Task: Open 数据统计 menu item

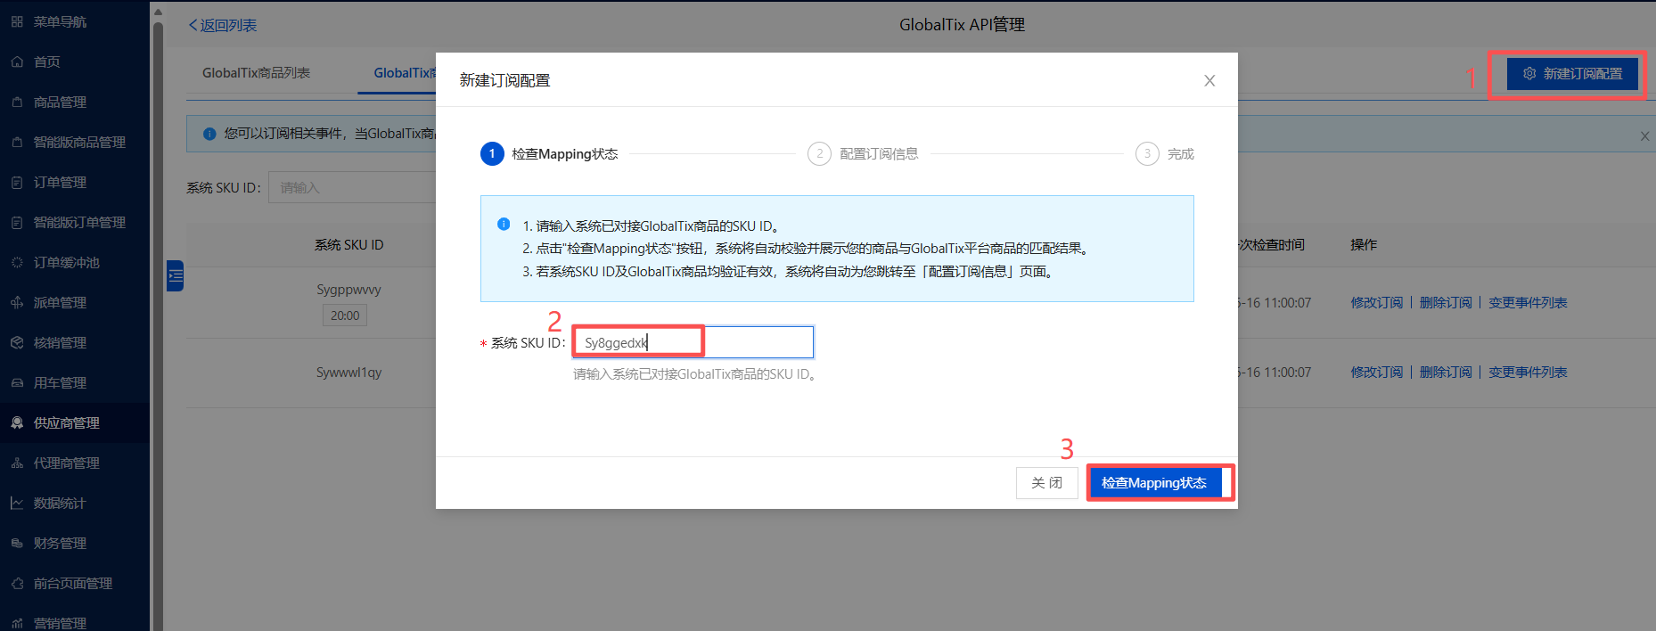Action: click(x=75, y=503)
